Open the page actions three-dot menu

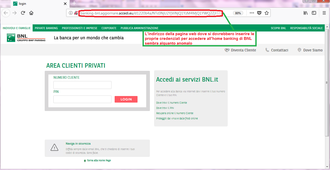(252, 13)
